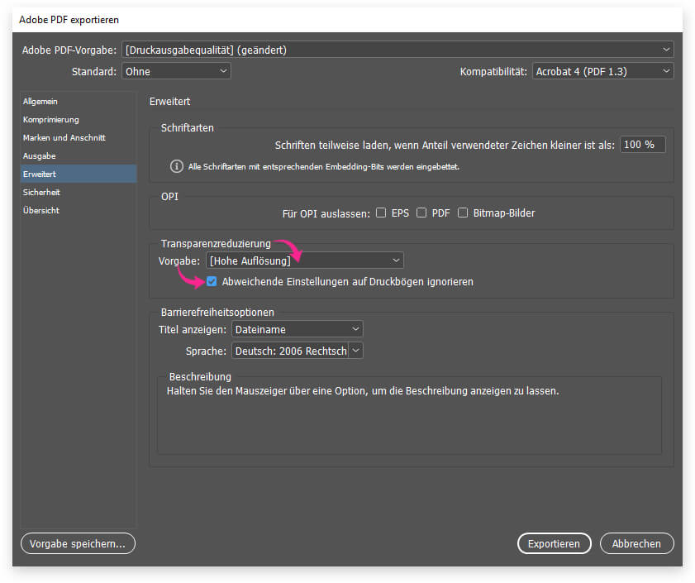Screen dimensions: 695x583
Task: Open the Adobe PDF-Vorgabe dropdown
Action: (397, 49)
